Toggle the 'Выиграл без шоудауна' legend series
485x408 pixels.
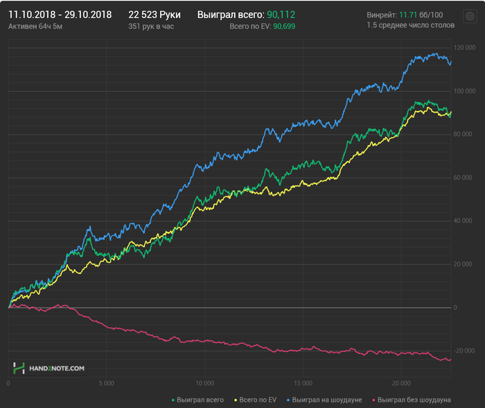click(x=412, y=400)
